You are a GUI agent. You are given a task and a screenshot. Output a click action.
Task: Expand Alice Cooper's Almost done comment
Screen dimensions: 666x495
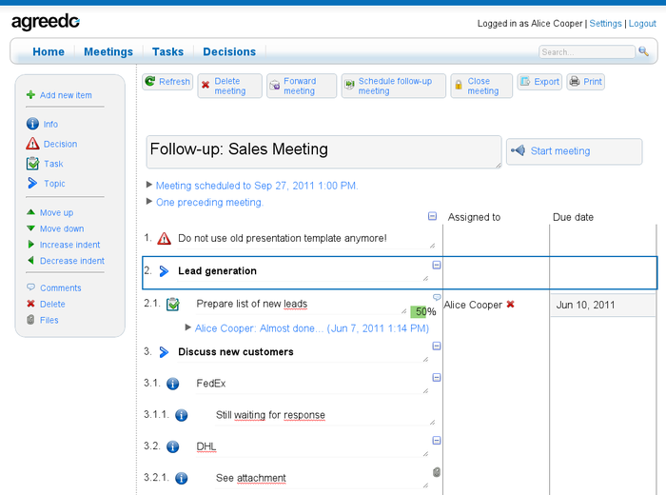pyautogui.click(x=188, y=327)
